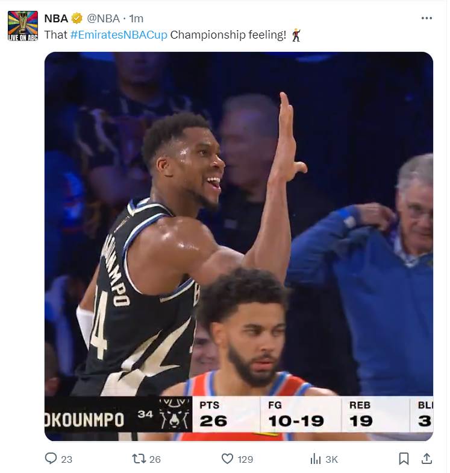Share the post via upload icon

(x=427, y=459)
